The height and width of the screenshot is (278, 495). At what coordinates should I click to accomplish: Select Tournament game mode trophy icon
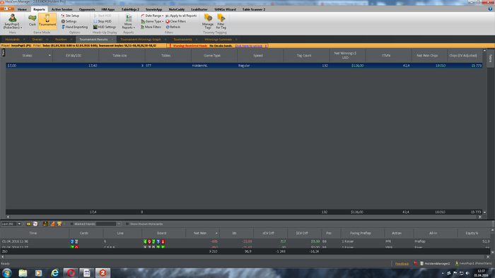pos(47,20)
